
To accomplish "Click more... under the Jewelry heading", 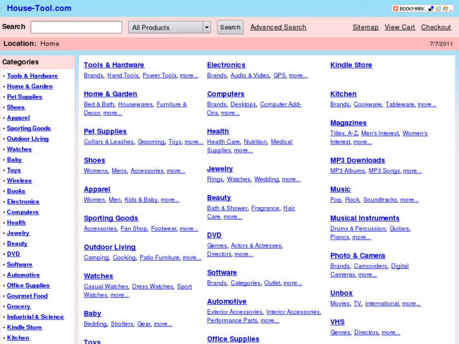I will click(x=291, y=179).
